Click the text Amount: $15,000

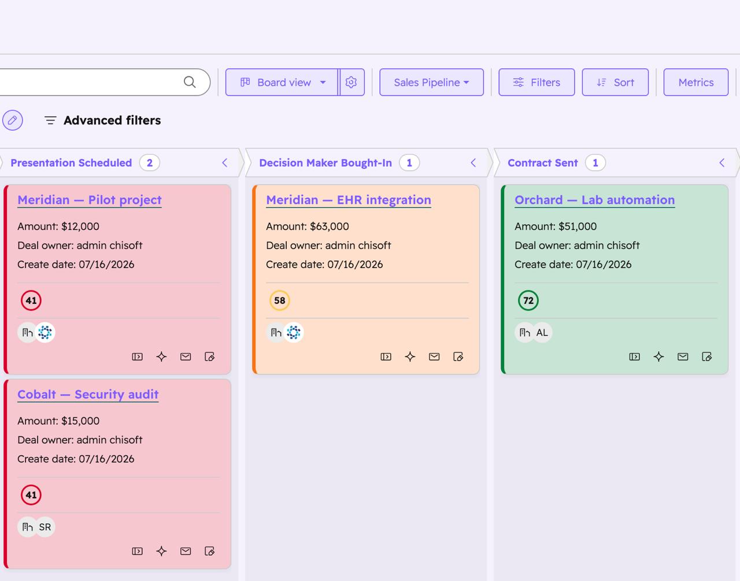58,421
